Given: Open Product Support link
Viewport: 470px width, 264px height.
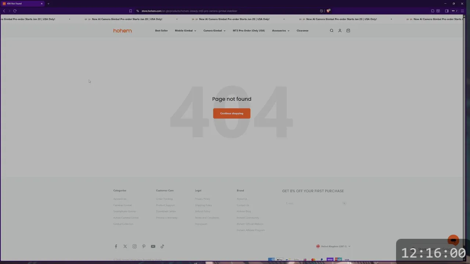Looking at the screenshot, I should pyautogui.click(x=165, y=205).
